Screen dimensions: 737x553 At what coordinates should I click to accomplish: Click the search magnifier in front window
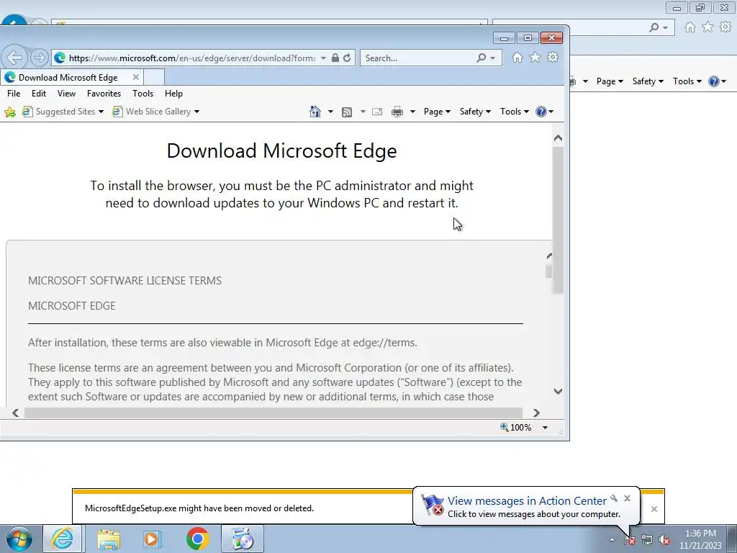pos(481,58)
